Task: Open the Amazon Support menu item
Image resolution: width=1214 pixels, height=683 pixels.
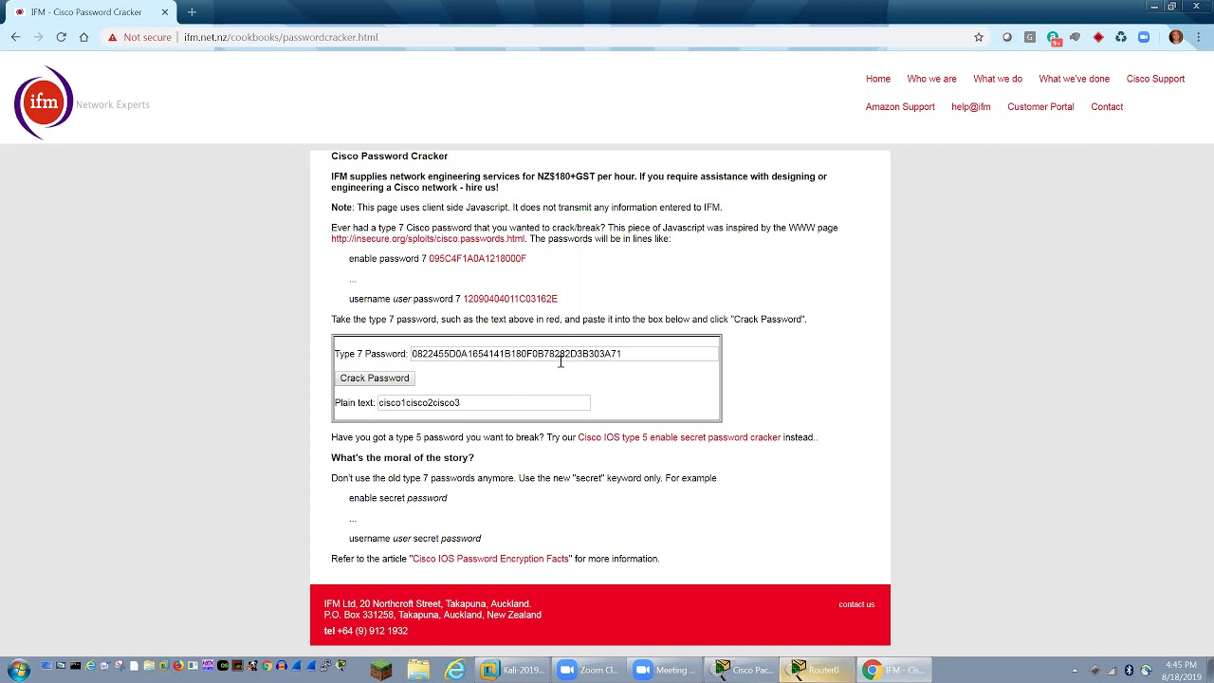Action: click(900, 106)
